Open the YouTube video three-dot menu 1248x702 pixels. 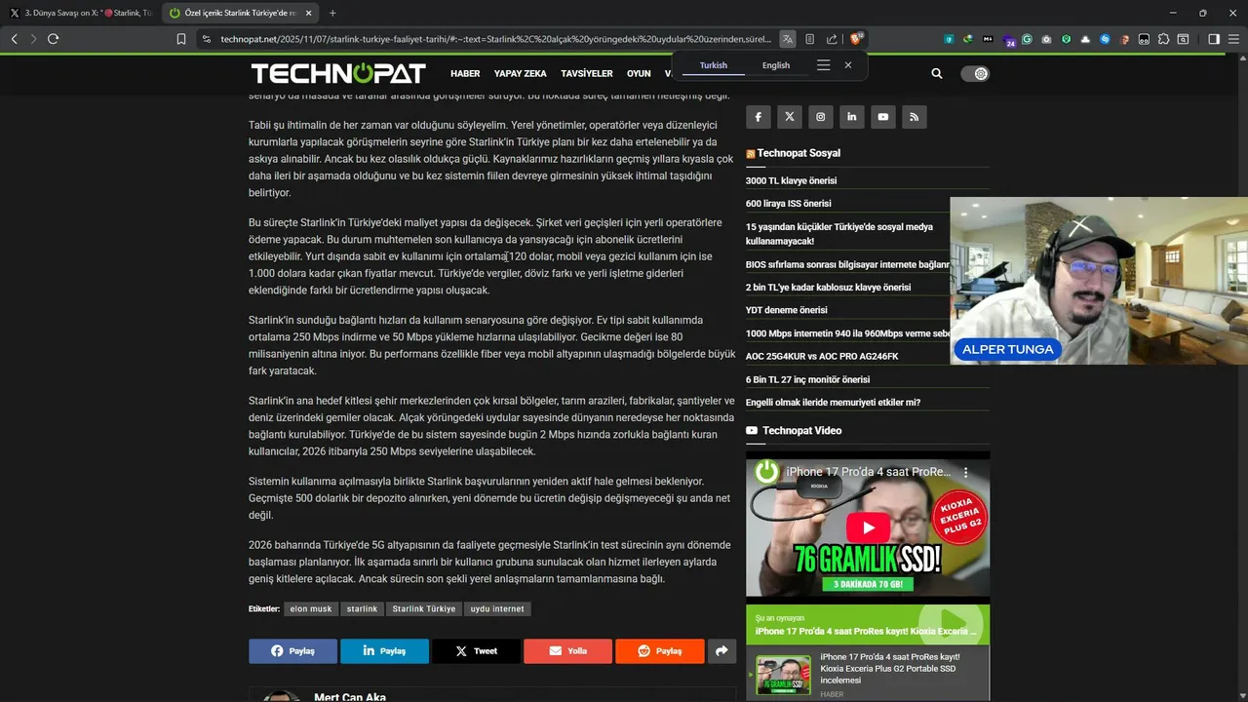[966, 472]
